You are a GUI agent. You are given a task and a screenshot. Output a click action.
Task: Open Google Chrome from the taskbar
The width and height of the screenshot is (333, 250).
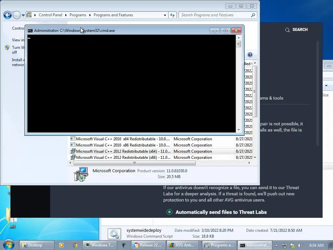75,245
